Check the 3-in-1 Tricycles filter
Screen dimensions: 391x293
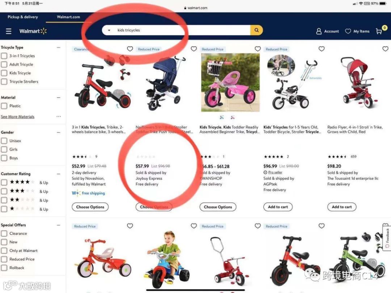[4, 56]
